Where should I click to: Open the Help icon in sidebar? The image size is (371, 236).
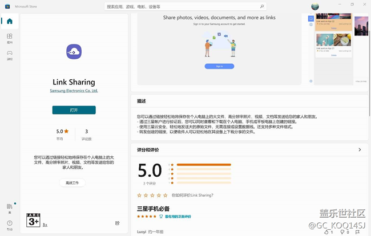[10, 225]
